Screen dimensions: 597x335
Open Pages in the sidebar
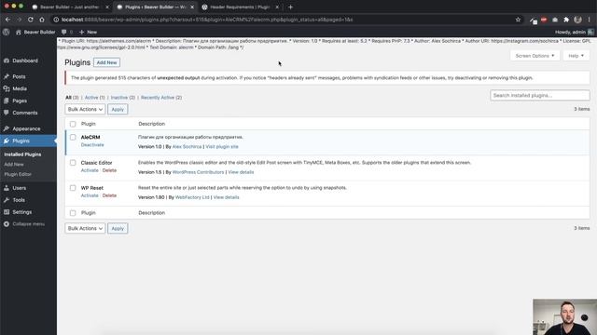click(x=20, y=101)
